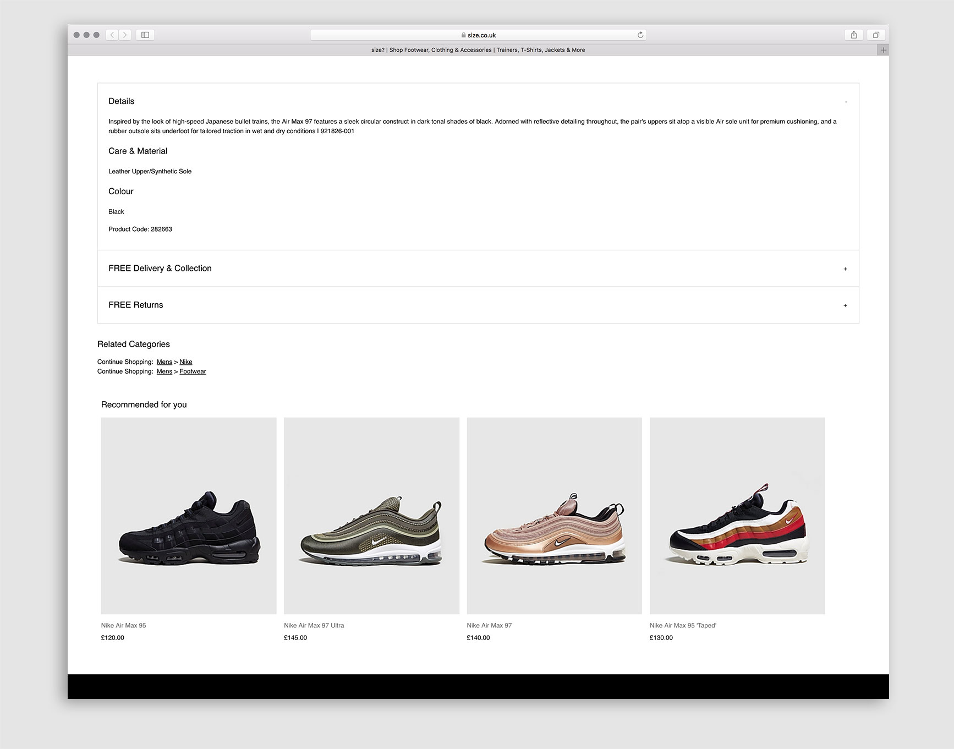
Task: Toggle the Safari sidebar icon
Action: coord(145,35)
